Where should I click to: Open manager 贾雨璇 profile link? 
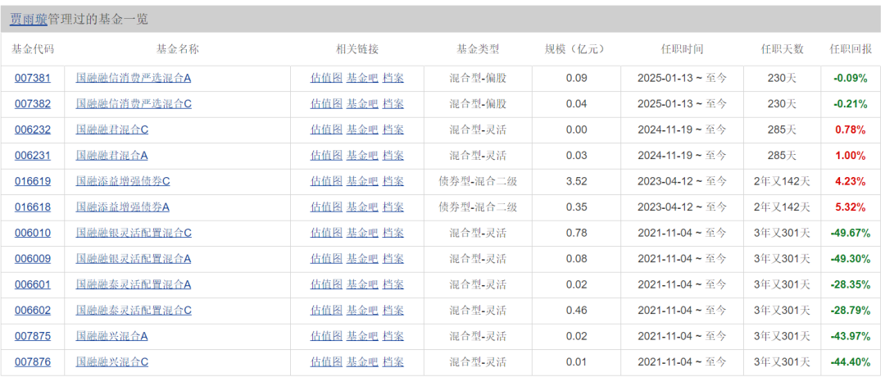[29, 19]
